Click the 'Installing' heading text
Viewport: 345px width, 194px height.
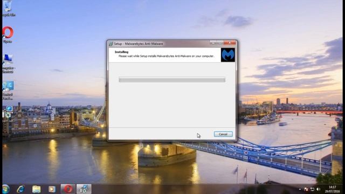tap(121, 52)
